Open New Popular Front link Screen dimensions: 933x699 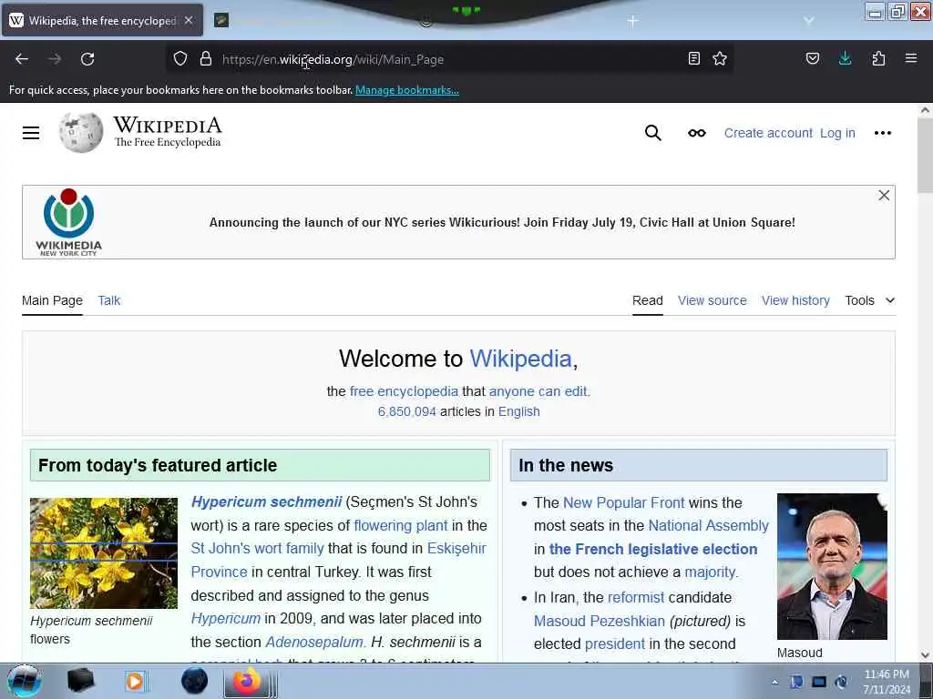[623, 502]
